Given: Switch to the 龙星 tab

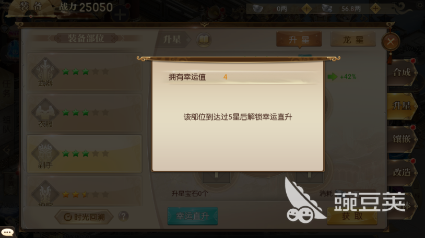Looking at the screenshot, I should [353, 40].
